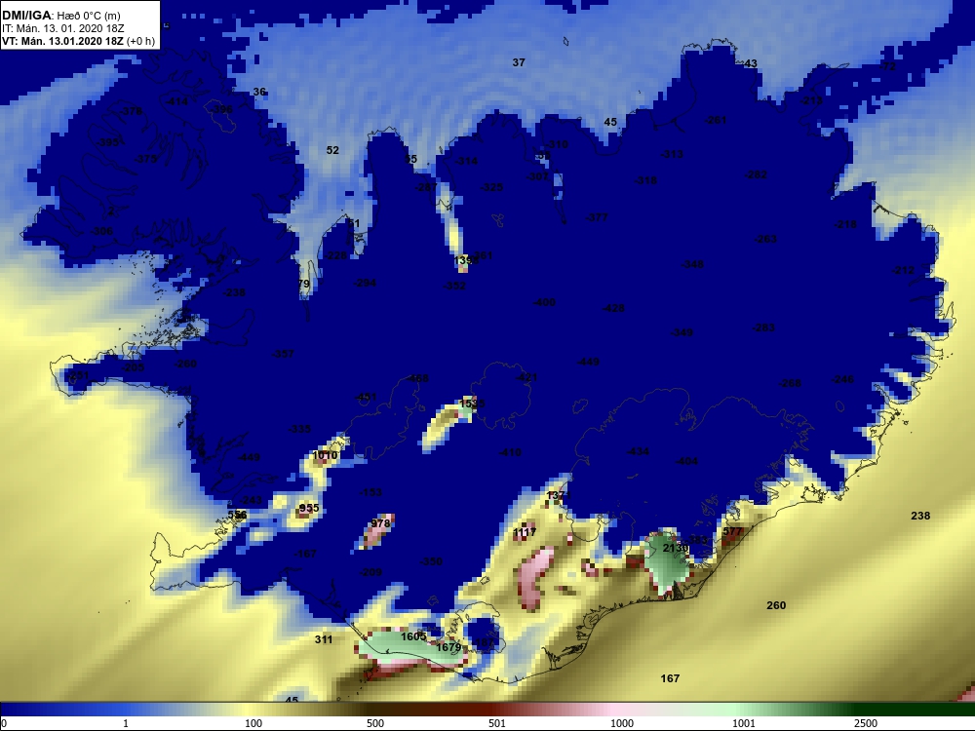Click the map value '1535'
975x731 pixels.
pyautogui.click(x=471, y=404)
